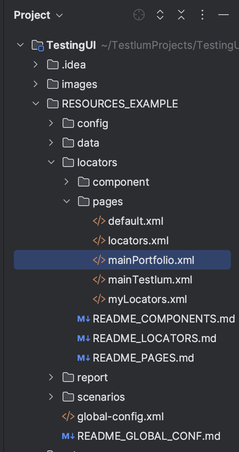This screenshot has width=239, height=452.
Task: Click the Select Opened File crosshair icon
Action: coord(139,15)
